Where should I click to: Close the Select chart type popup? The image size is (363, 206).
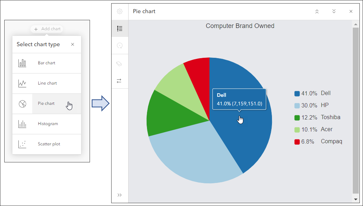coord(73,44)
